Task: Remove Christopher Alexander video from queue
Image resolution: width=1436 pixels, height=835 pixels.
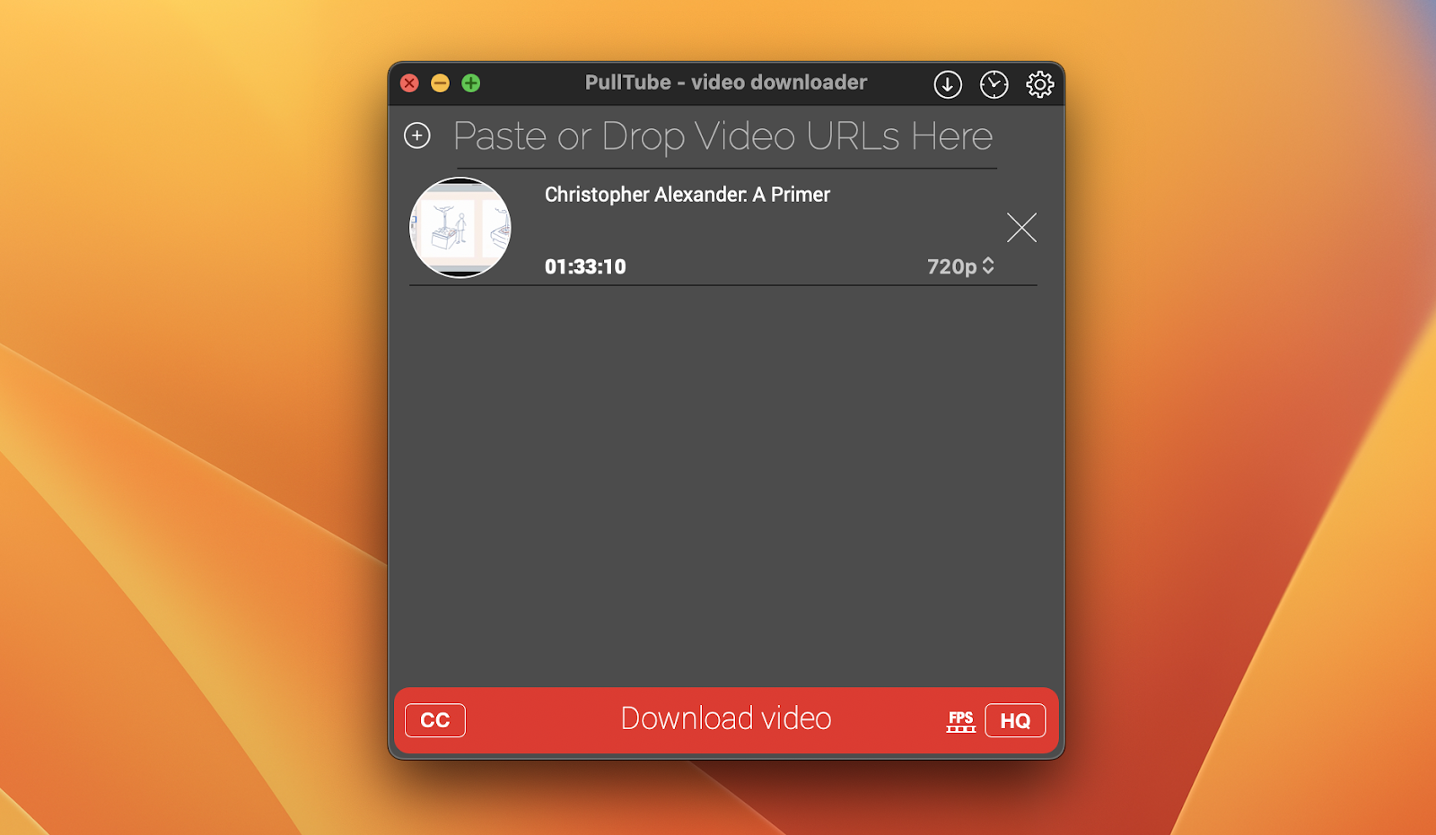Action: tap(1021, 228)
